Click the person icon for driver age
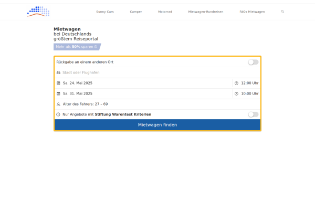 click(x=58, y=104)
